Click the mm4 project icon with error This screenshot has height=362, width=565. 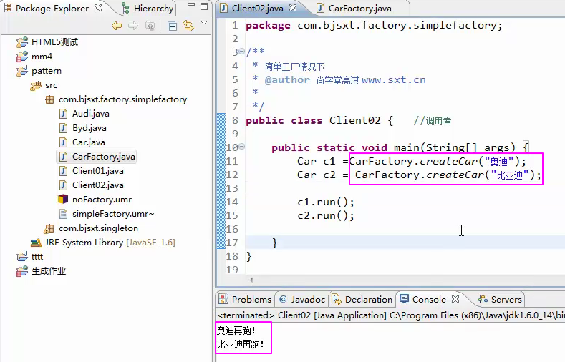(21, 57)
